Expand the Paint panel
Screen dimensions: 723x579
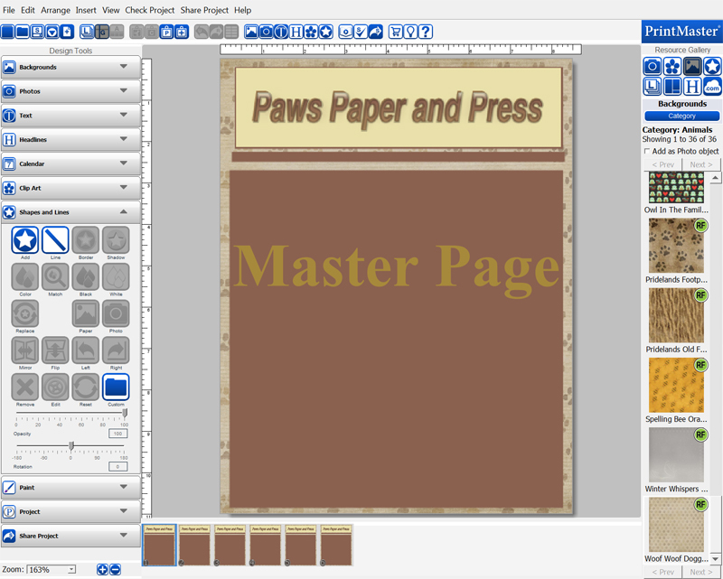(x=71, y=487)
